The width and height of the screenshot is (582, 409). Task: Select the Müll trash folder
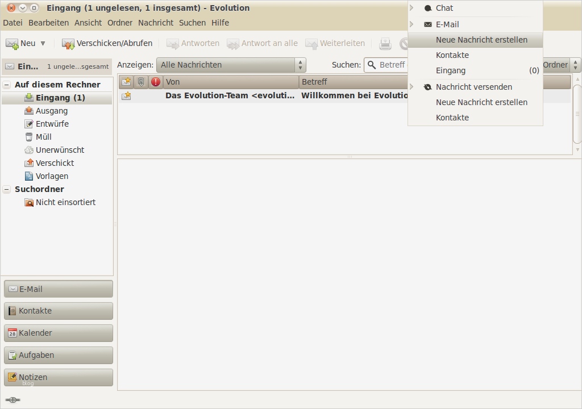point(43,137)
